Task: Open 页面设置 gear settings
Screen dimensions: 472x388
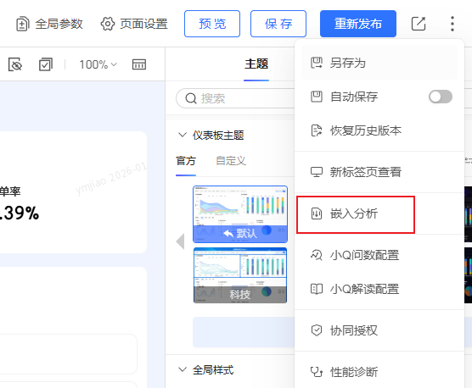Action: point(108,24)
